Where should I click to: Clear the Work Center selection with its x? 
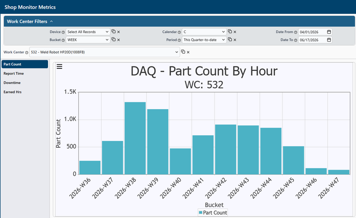click(188, 52)
